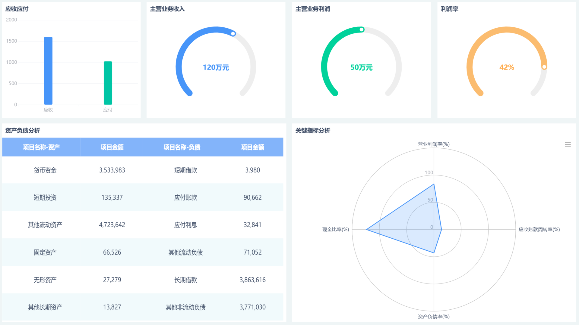Click the 项目名称-资产 column header
This screenshot has height=325, width=579.
pyautogui.click(x=41, y=147)
